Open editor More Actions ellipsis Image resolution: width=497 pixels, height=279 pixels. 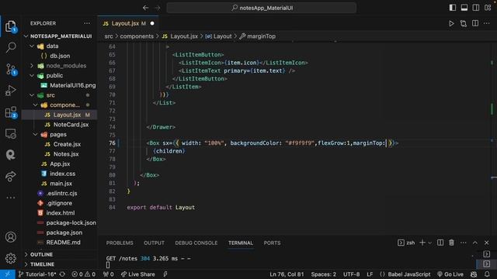(487, 23)
